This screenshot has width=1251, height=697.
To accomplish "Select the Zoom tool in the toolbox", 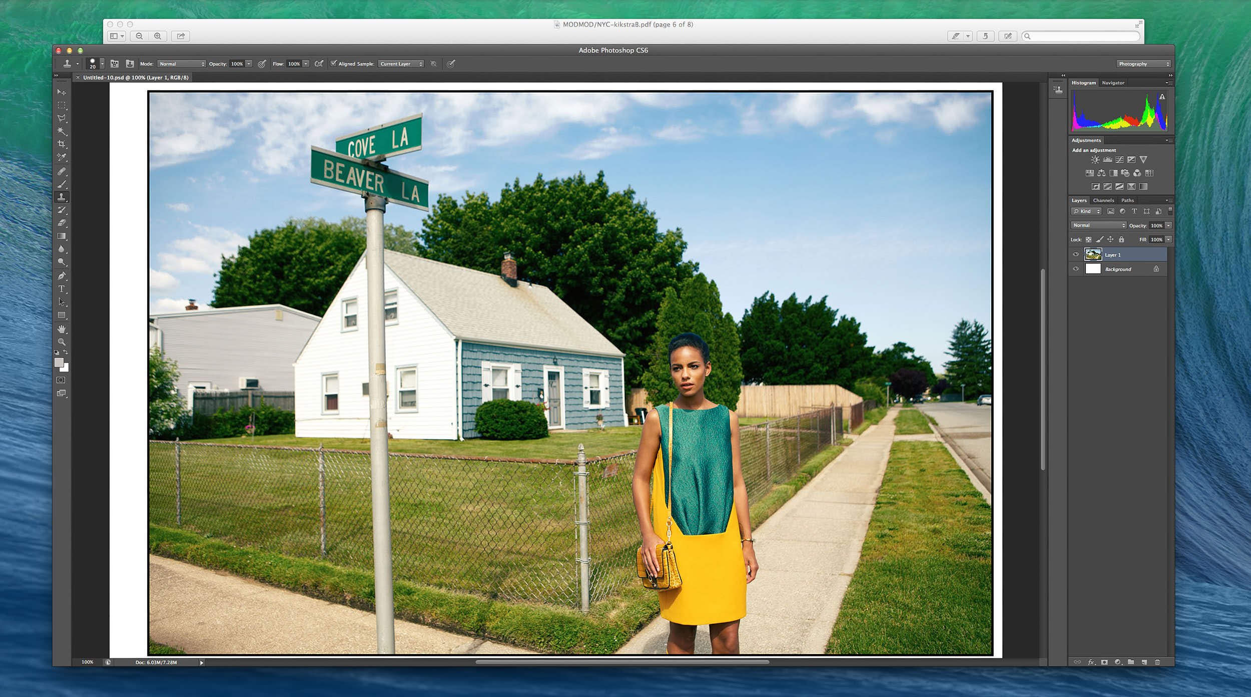I will [x=62, y=342].
